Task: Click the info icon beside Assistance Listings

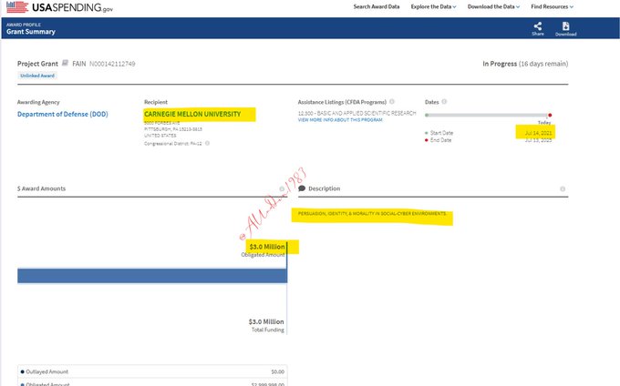Action: point(392,101)
